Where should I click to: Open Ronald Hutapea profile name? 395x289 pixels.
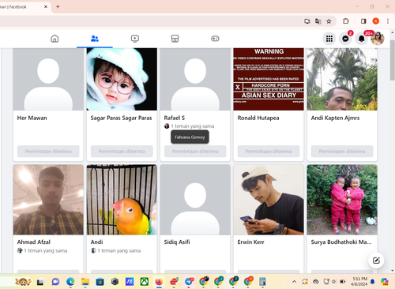click(258, 118)
